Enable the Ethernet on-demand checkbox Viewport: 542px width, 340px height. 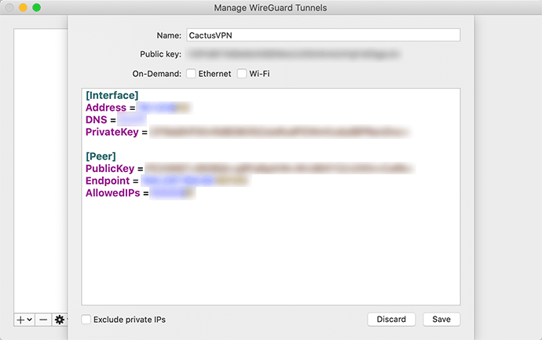point(191,74)
